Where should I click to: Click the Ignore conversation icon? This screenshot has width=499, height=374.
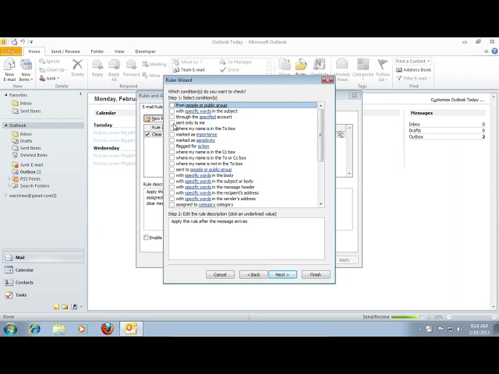[x=50, y=61]
